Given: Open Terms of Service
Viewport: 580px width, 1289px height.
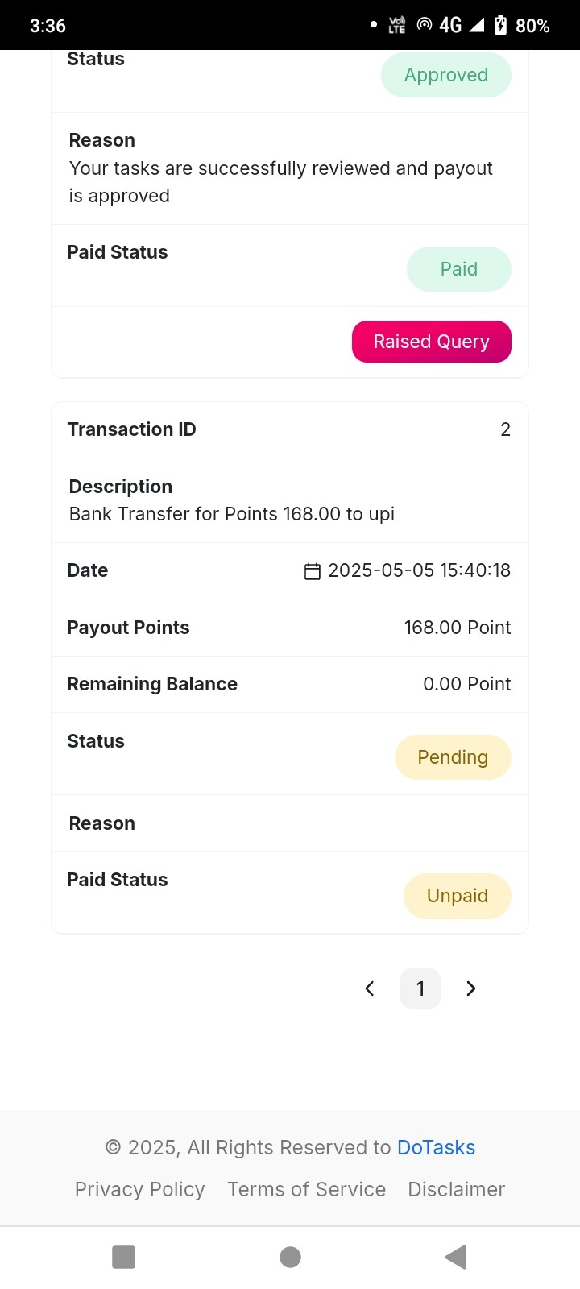Looking at the screenshot, I should coord(306,1189).
